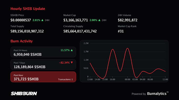Select the Past 24 Hours burn card
This screenshot has height=100, width=179.
43,52
